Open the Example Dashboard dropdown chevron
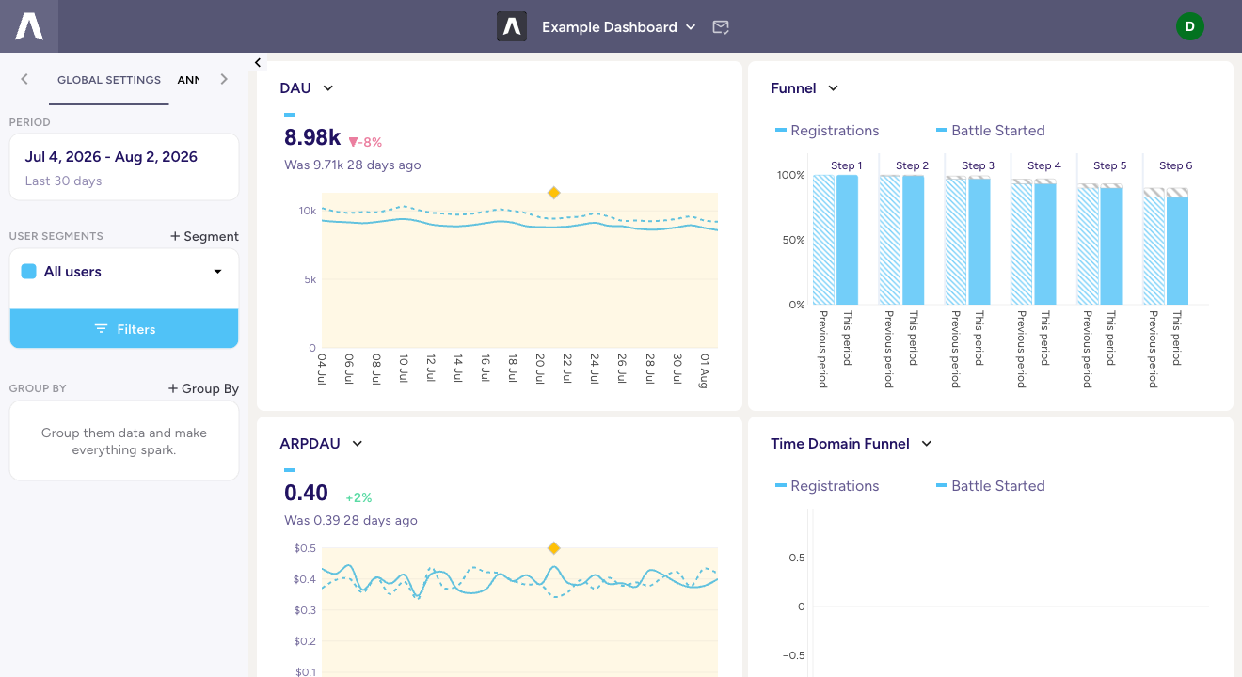 click(x=691, y=27)
